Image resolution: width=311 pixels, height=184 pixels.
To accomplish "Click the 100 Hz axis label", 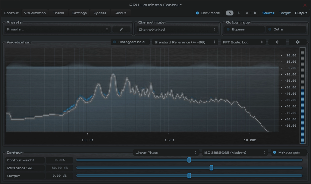I will point(87,140).
